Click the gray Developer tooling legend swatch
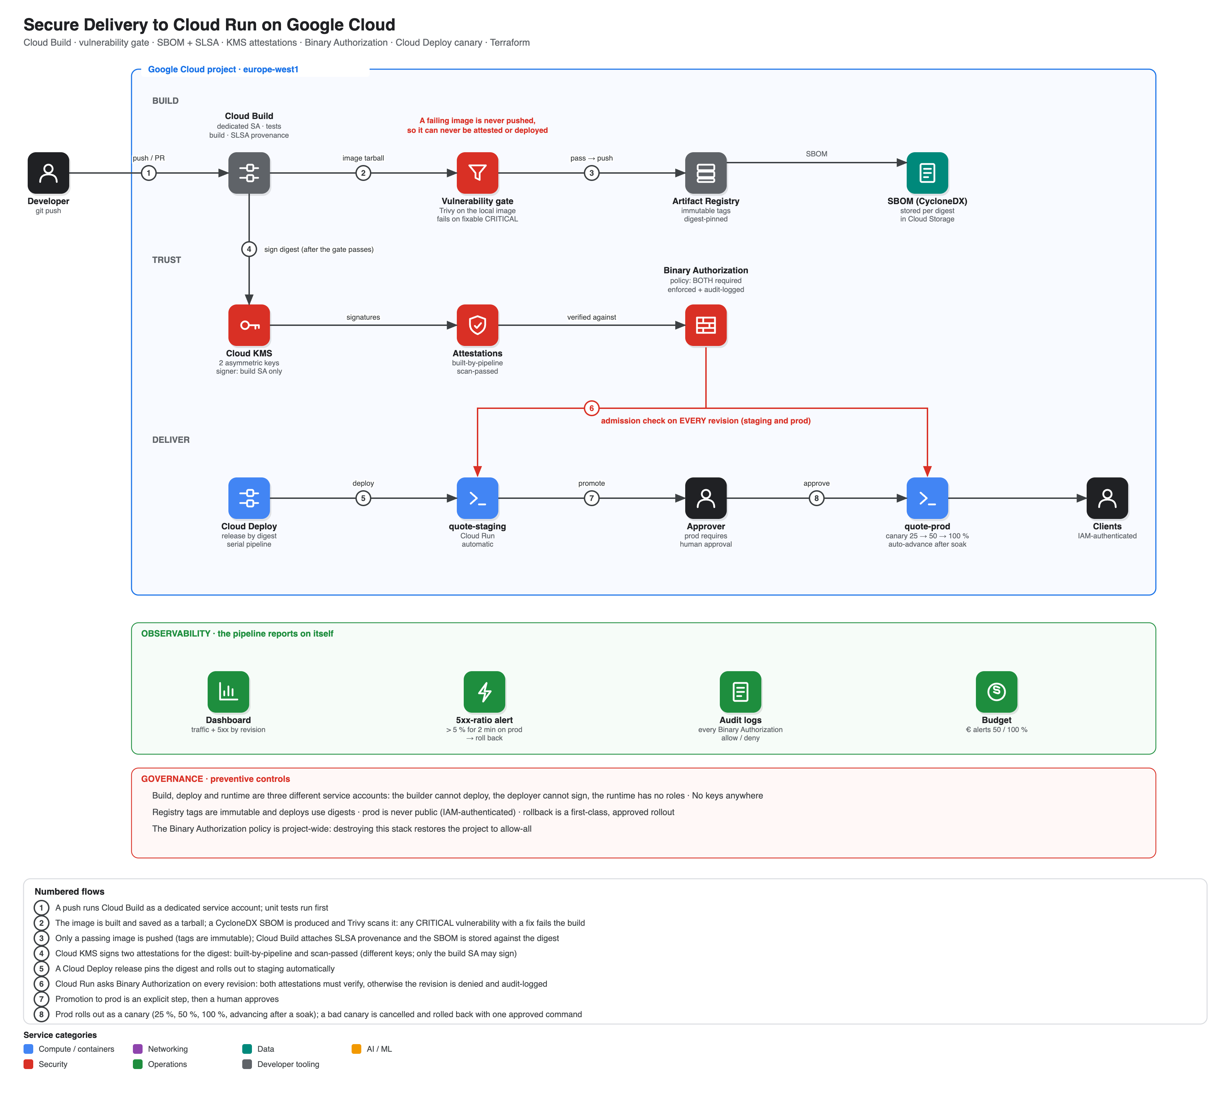The height and width of the screenshot is (1114, 1232). coord(247,1064)
